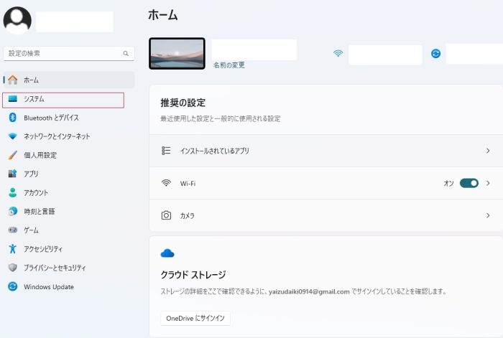Screen dimensions: 503x338
Task: Select 個人用設定 menu item
Action: pos(68,155)
